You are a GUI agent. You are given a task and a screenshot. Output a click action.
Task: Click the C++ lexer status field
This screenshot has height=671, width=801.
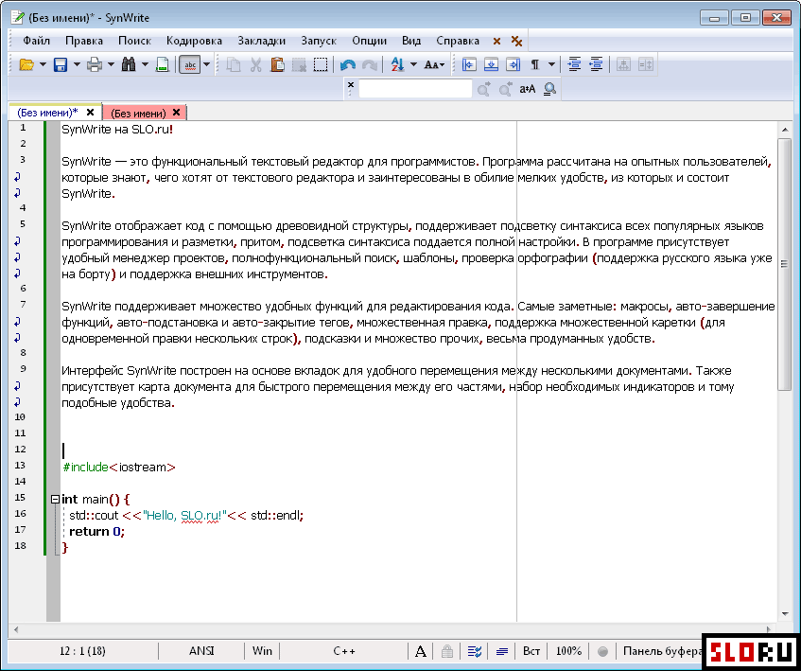pos(344,651)
